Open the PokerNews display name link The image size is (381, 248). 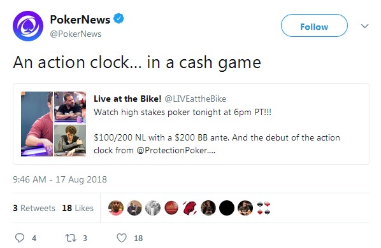(x=80, y=19)
